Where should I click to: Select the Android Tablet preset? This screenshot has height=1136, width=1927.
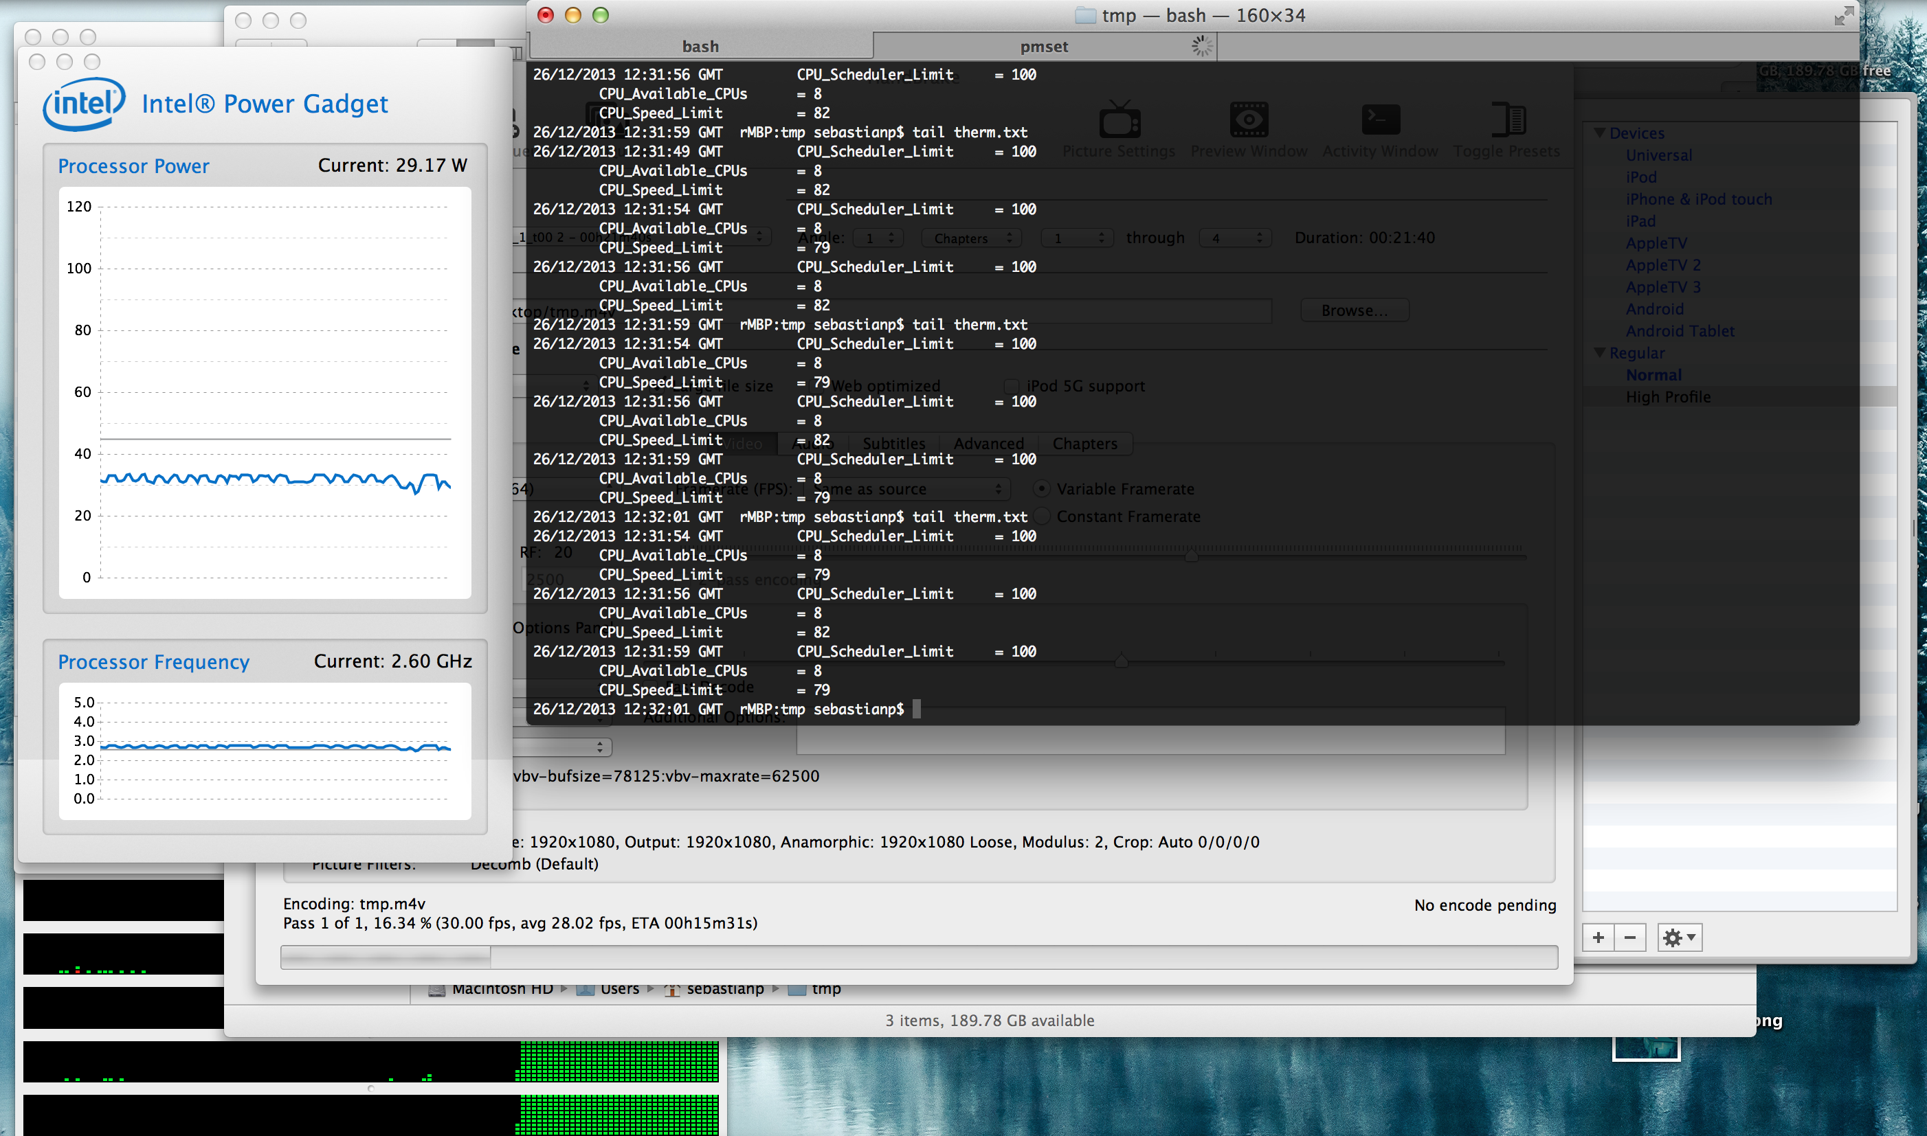(x=1680, y=330)
